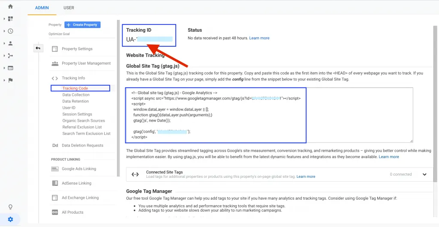The width and height of the screenshot is (439, 227).
Task: Expand the Realtime section arrow
Action: pos(4,31)
